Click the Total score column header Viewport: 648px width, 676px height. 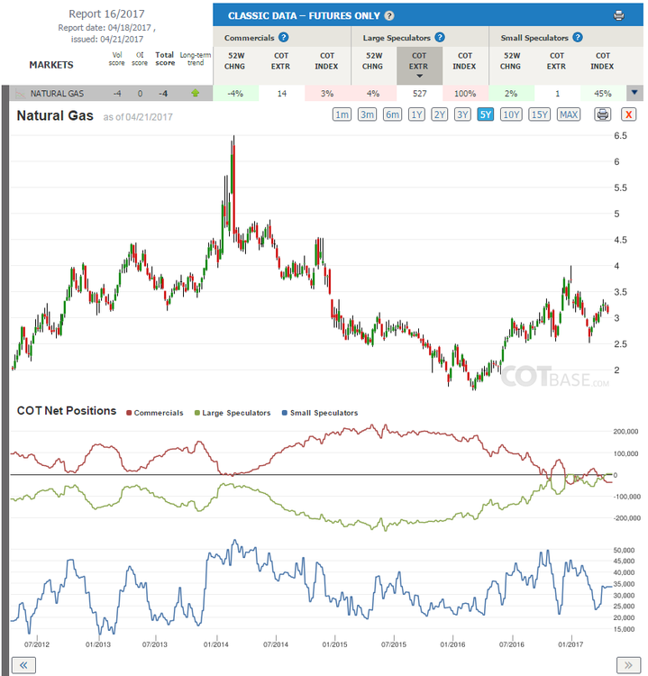[x=165, y=59]
